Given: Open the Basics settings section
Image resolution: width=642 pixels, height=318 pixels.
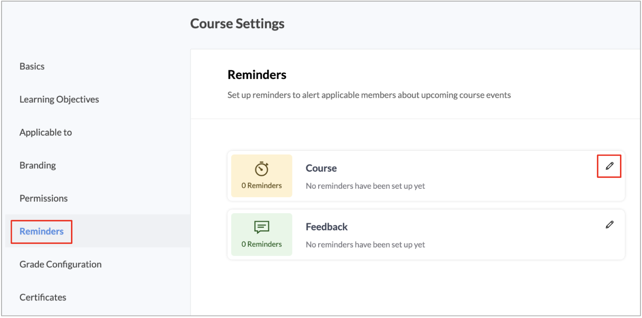Looking at the screenshot, I should coord(32,66).
